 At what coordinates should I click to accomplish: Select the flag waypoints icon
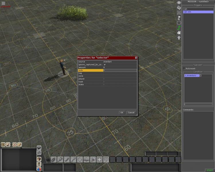(x=179, y=18)
